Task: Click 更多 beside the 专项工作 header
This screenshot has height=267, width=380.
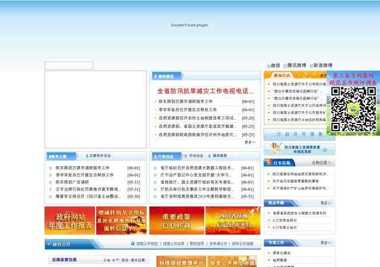Action: coord(326,243)
